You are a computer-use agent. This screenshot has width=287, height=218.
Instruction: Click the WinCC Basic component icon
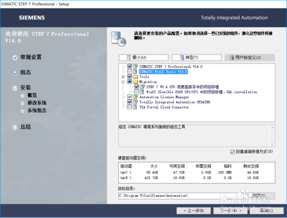135,72
